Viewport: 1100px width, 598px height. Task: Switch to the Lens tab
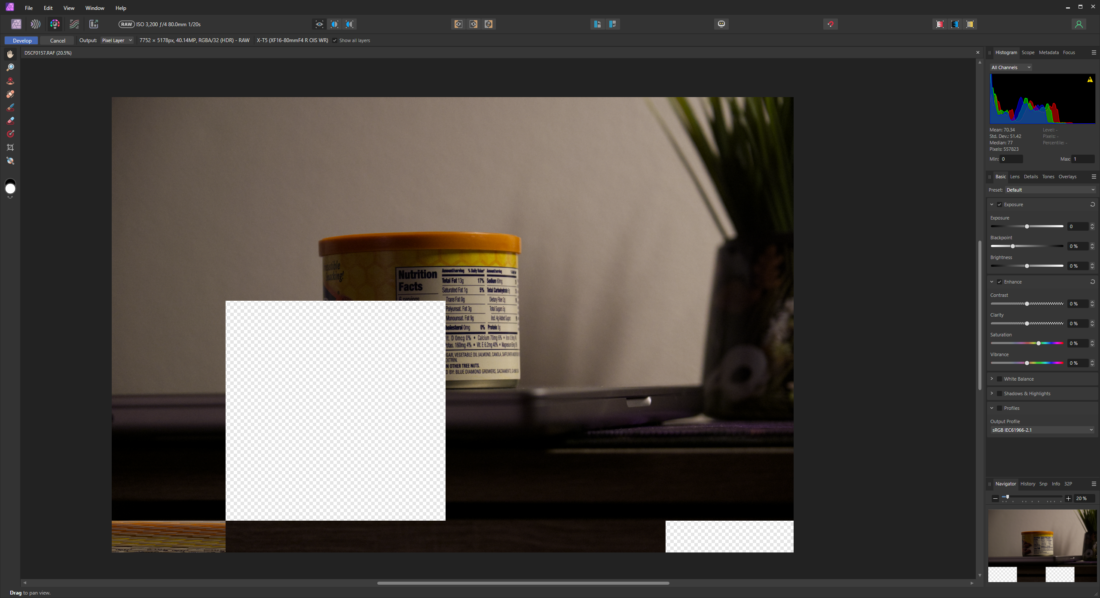pos(1014,177)
